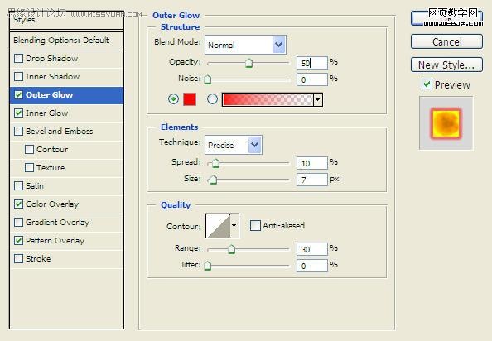492x341 pixels.
Task: Select the solid color radio button
Action: (173, 99)
